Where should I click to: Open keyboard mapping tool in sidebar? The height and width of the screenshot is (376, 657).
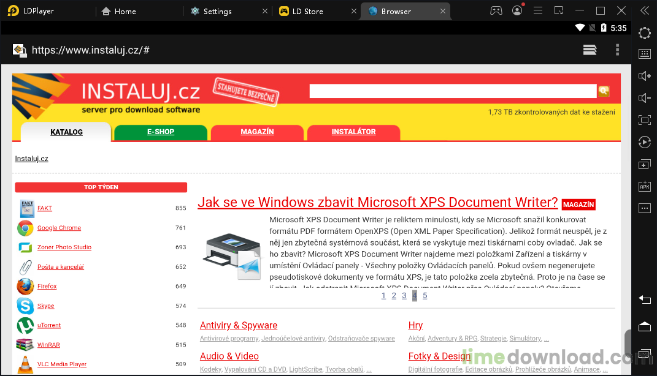click(645, 53)
